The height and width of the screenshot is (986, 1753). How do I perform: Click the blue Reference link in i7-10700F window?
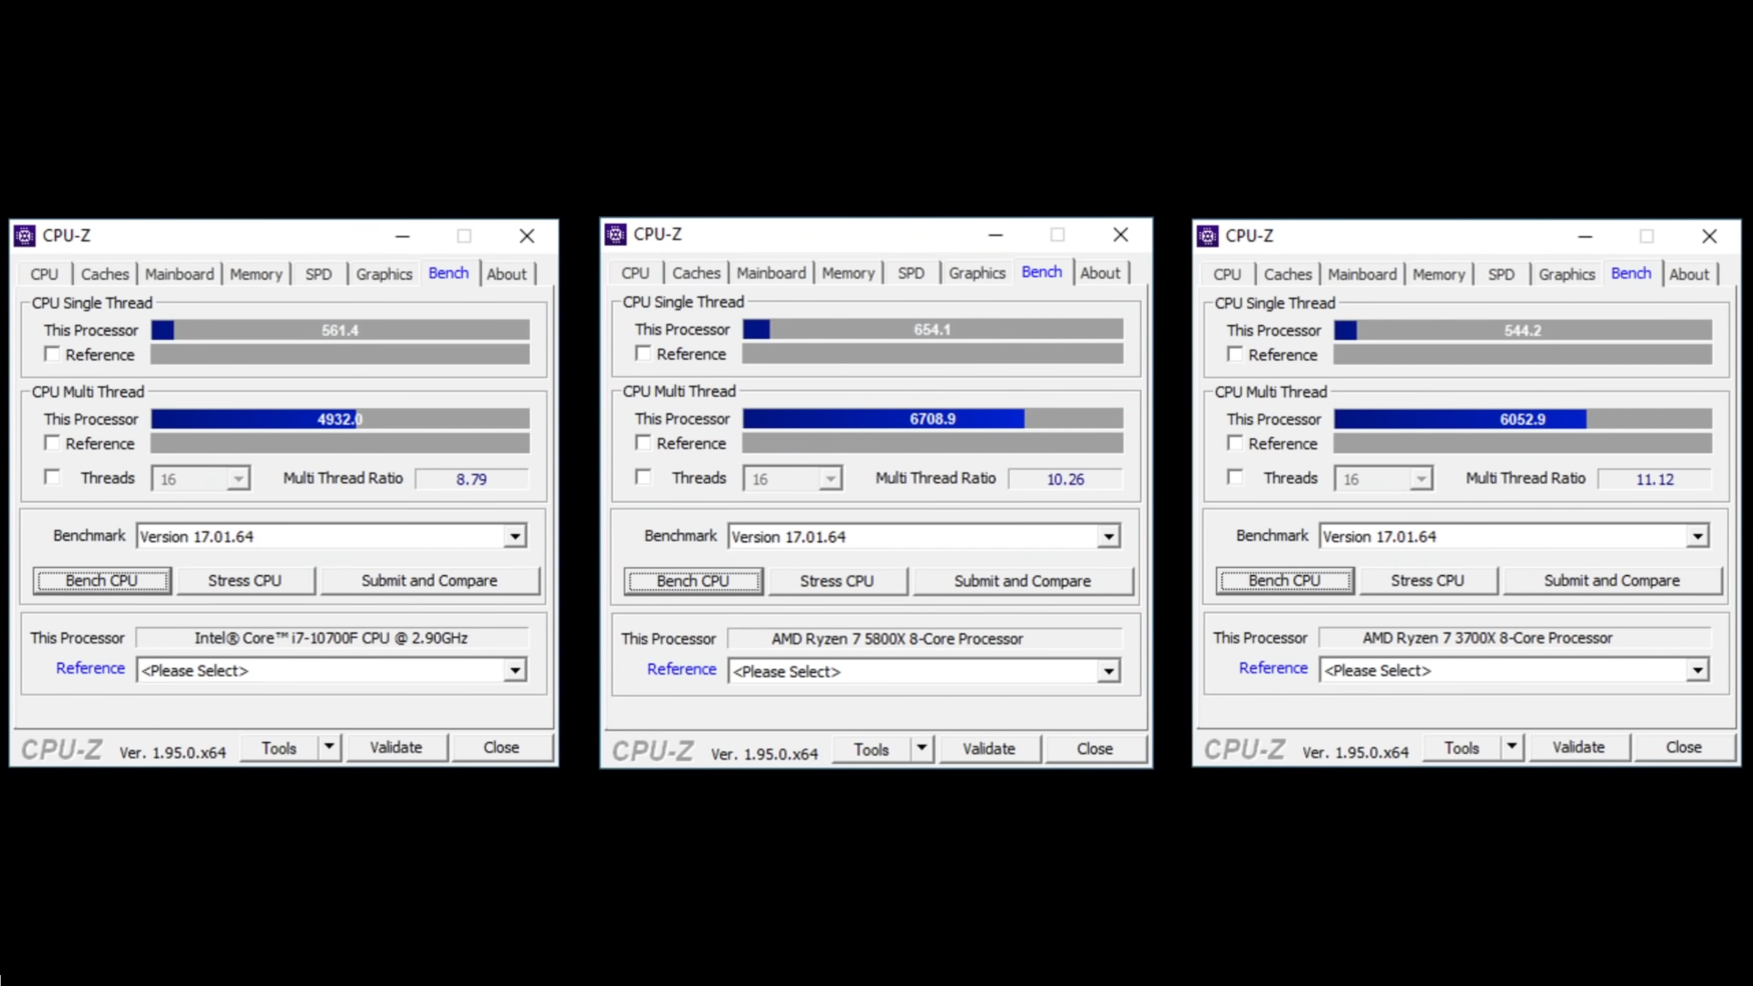pos(90,668)
